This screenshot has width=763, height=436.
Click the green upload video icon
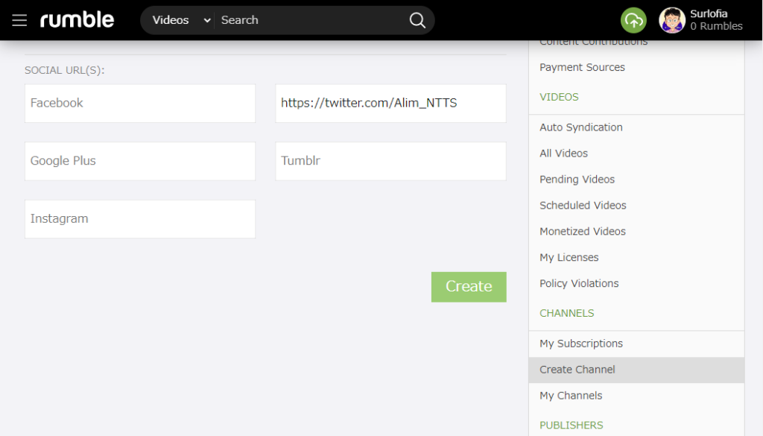(633, 20)
